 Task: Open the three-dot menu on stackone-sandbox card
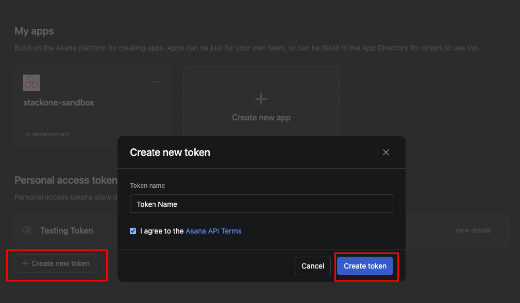154,81
